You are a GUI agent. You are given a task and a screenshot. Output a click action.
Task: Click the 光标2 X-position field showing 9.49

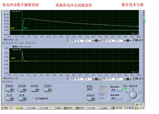111,40
